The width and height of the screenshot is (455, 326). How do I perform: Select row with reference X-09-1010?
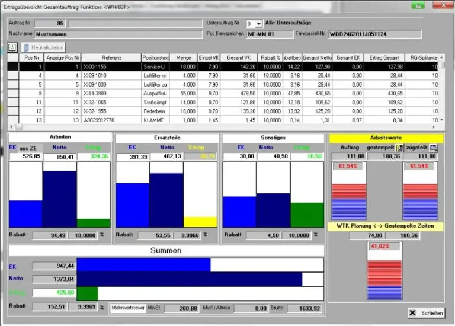pos(226,75)
